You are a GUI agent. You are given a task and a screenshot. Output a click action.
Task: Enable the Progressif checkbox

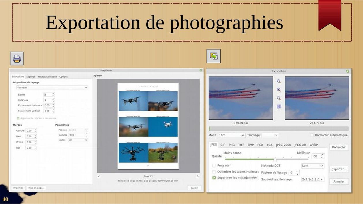pos(214,166)
